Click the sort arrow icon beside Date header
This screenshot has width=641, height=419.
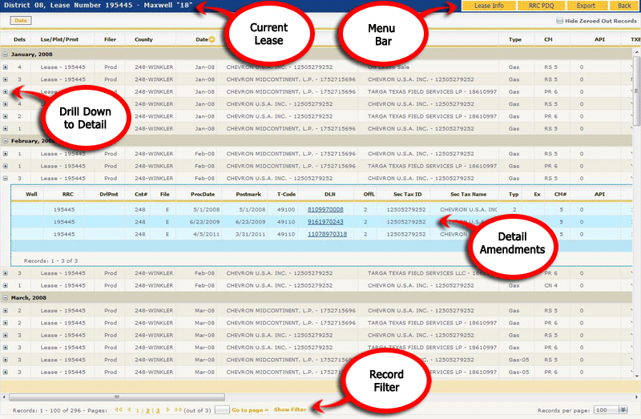point(212,39)
